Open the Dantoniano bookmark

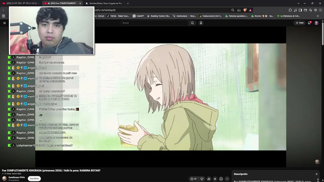[185, 16]
